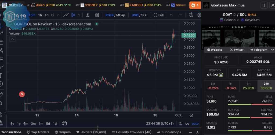The image size is (275, 135).
Task: Enter Full screen chart mode
Action: click(x=158, y=15)
